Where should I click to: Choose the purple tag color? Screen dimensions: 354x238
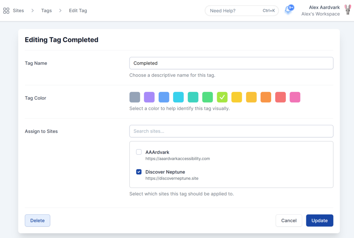[x=149, y=97]
